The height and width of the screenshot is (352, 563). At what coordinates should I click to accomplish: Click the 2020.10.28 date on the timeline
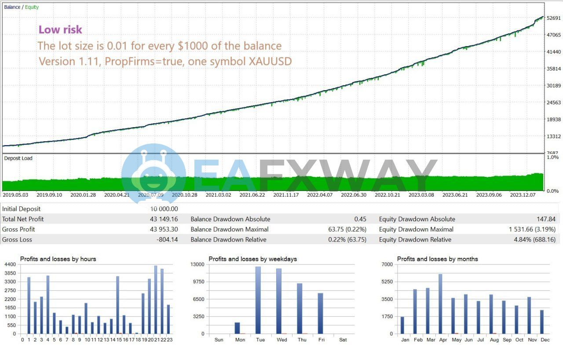click(184, 194)
